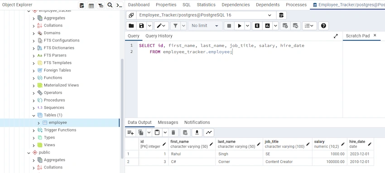Viewport: 385px width, 173px height.
Task: Click the connection status icon
Action: (131, 15)
